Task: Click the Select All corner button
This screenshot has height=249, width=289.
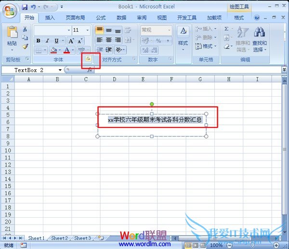Action: click(8, 79)
